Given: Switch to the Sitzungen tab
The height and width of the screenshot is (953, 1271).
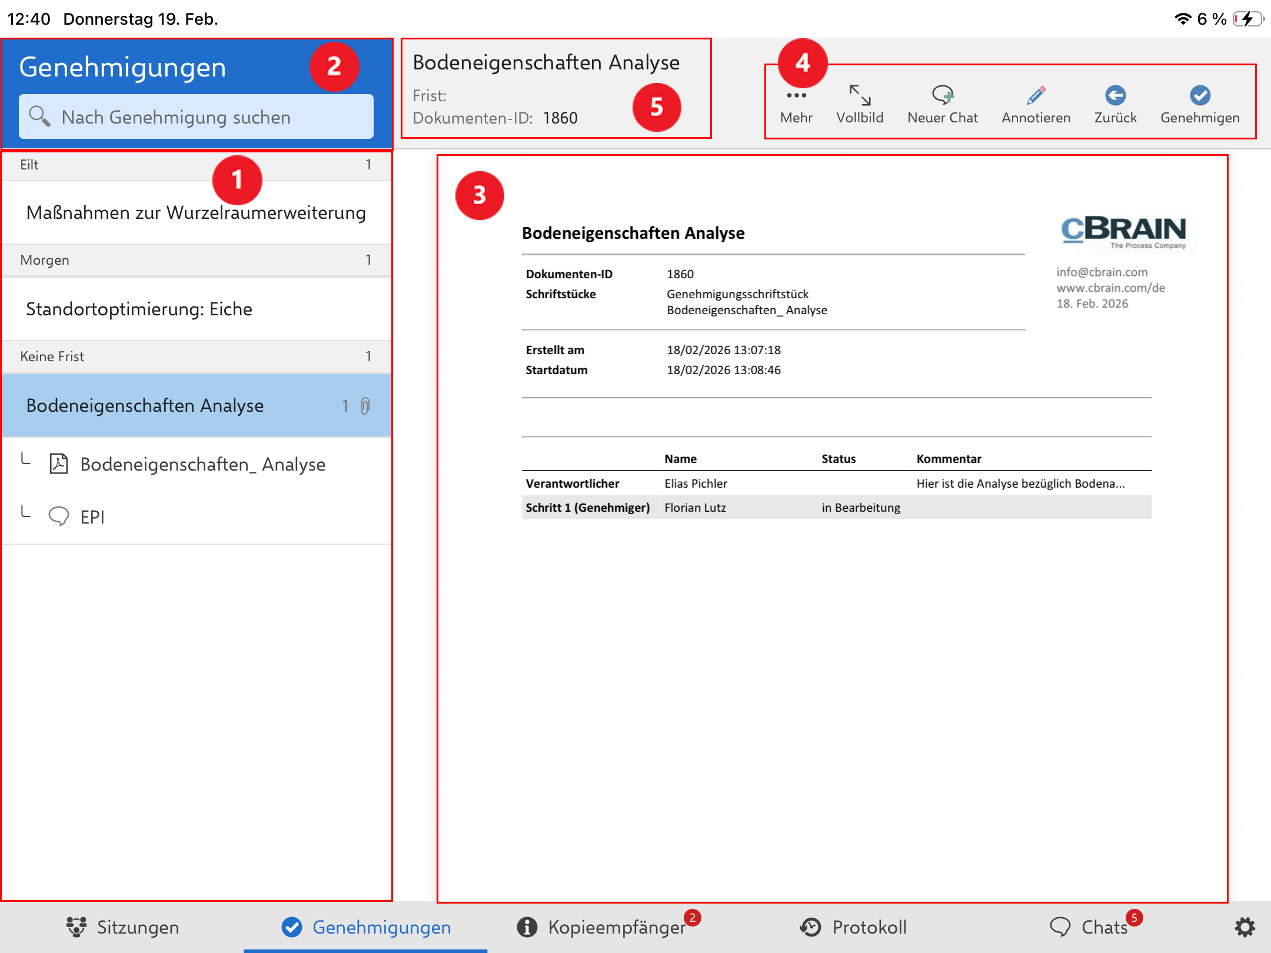Looking at the screenshot, I should [123, 928].
